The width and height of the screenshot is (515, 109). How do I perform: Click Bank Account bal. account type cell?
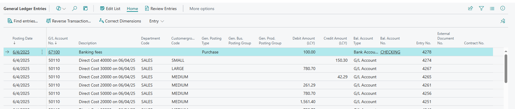[366, 52]
